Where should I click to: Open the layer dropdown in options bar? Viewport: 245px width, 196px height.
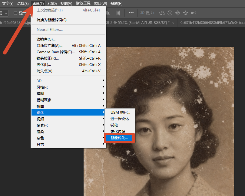[4, 13]
